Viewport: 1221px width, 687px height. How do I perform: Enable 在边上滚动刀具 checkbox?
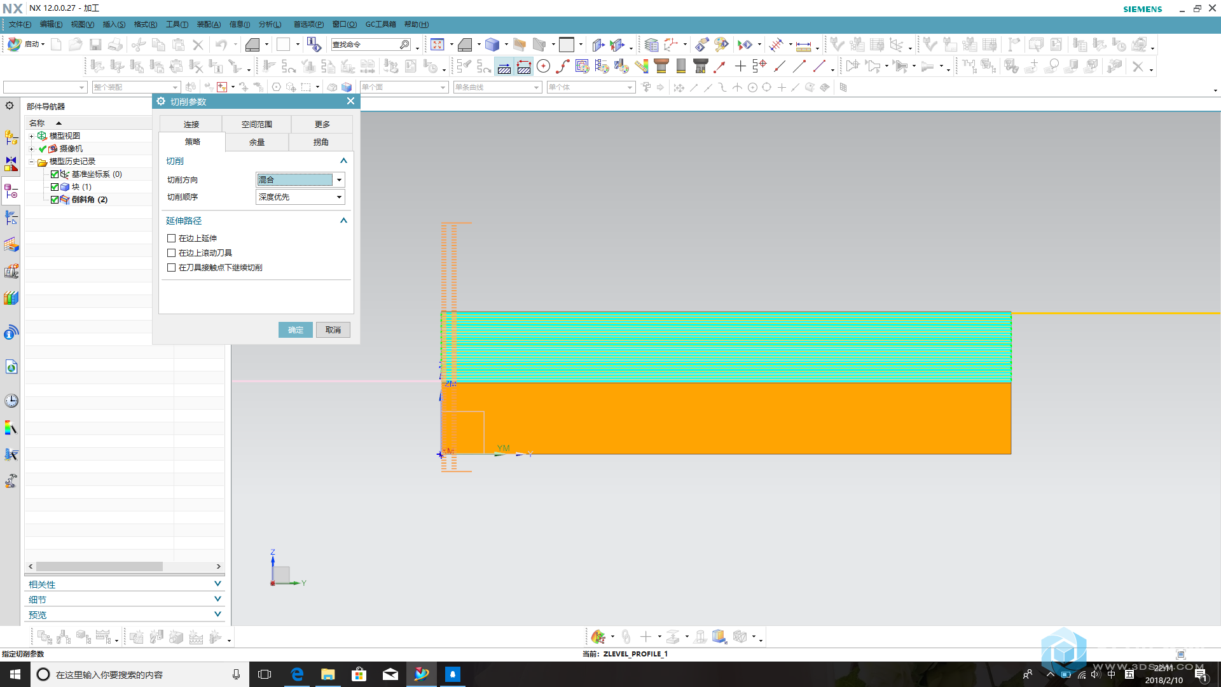(171, 253)
